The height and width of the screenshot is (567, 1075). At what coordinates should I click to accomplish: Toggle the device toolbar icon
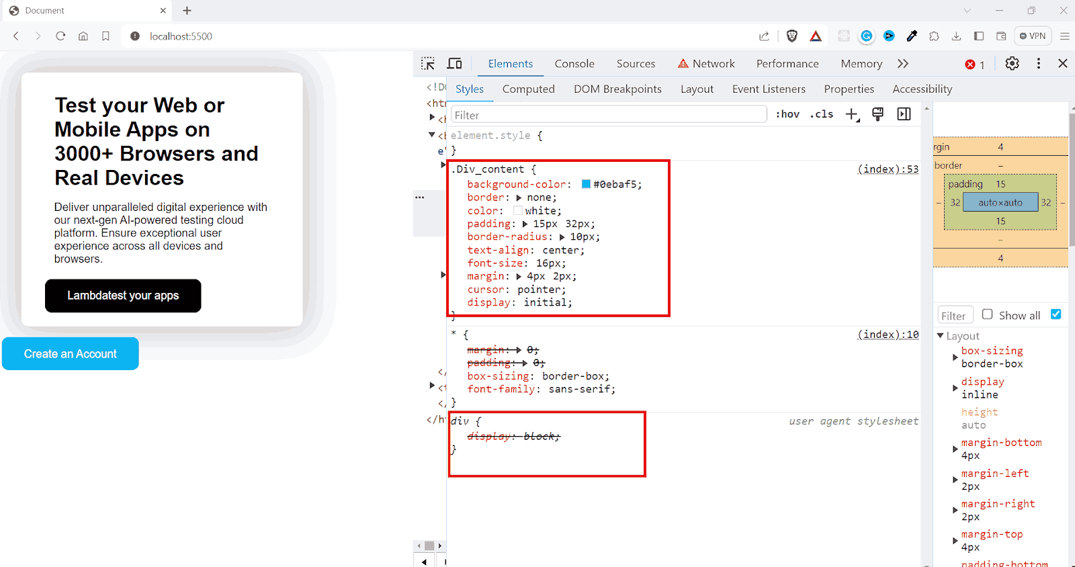pyautogui.click(x=455, y=64)
